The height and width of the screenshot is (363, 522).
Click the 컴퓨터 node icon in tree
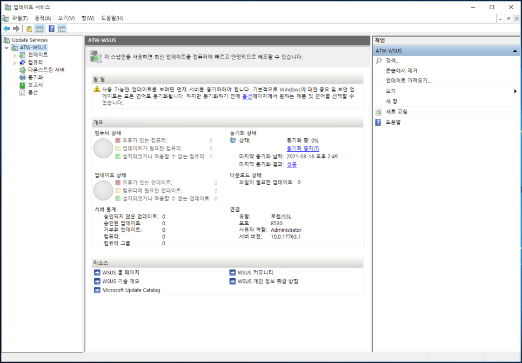tap(22, 62)
